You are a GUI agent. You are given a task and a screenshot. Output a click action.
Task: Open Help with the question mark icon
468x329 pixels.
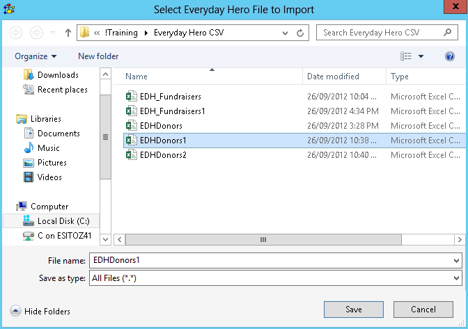pyautogui.click(x=450, y=56)
